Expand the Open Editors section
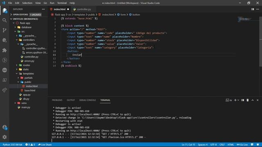262x147 pixels. tap(26, 15)
